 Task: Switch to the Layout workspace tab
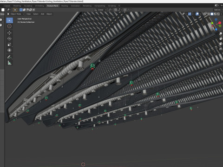click(x=7, y=6)
